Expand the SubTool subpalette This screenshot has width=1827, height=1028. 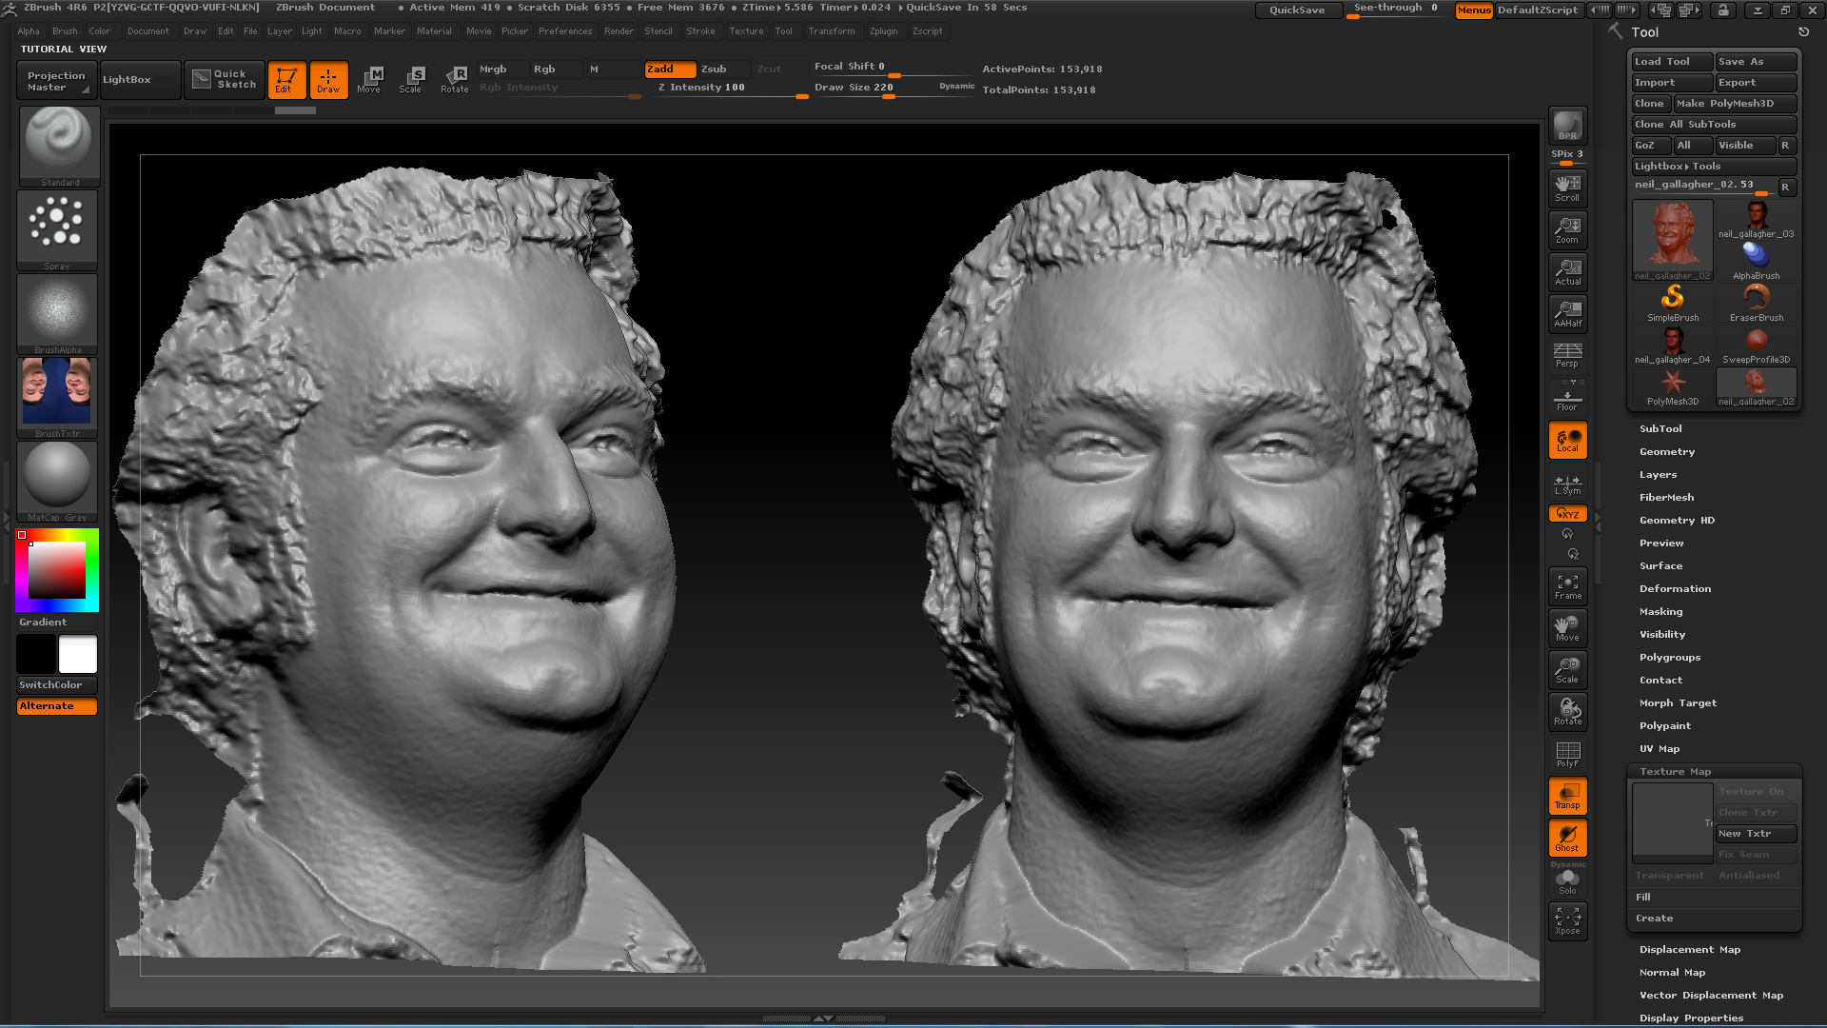click(1660, 428)
